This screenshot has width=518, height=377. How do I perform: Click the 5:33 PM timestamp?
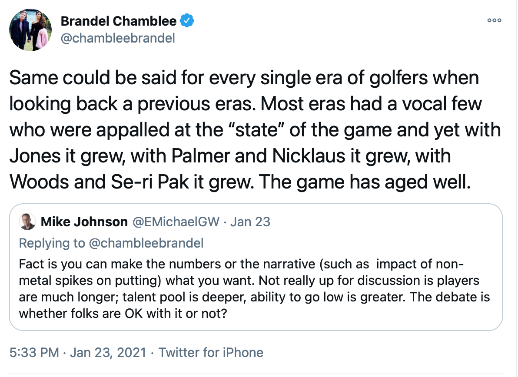pyautogui.click(x=34, y=353)
